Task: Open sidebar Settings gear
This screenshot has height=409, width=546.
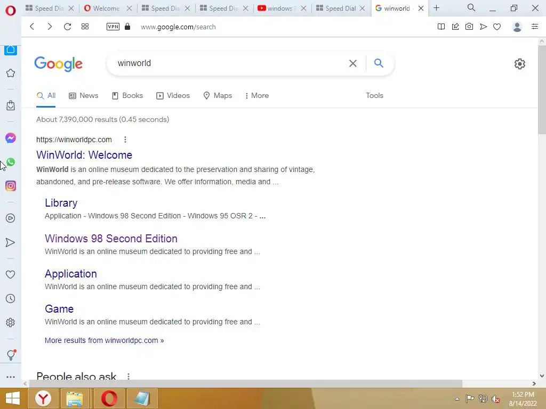Action: (11, 322)
